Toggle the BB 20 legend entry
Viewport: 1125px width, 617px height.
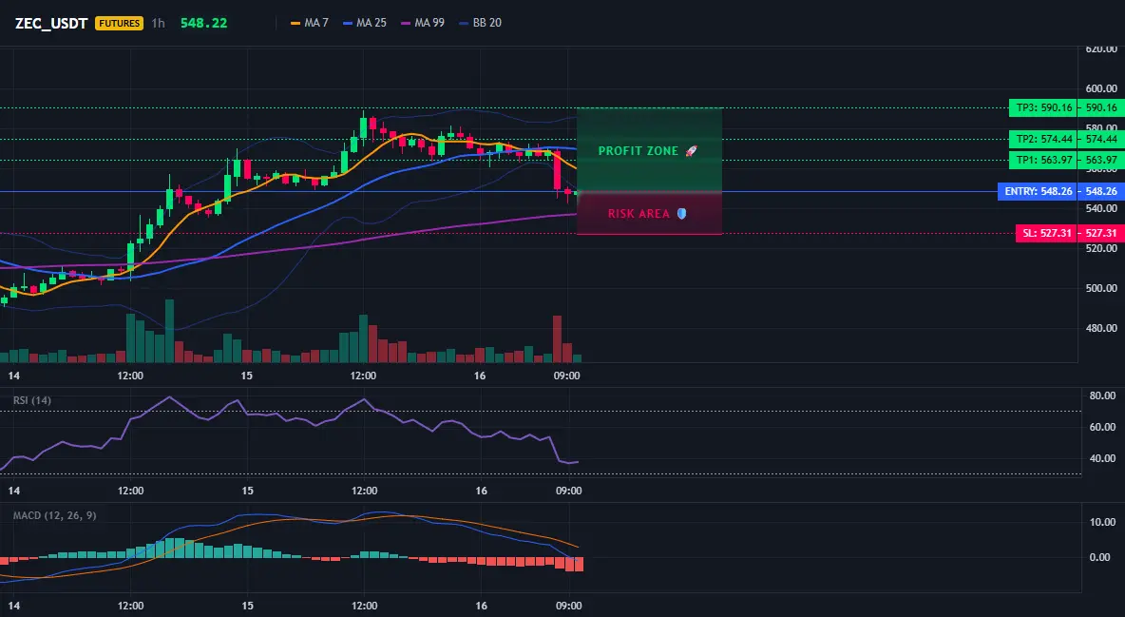point(480,23)
